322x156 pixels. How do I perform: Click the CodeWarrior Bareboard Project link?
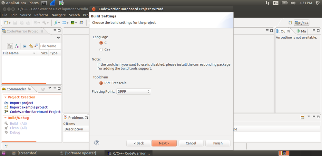pos(35,112)
